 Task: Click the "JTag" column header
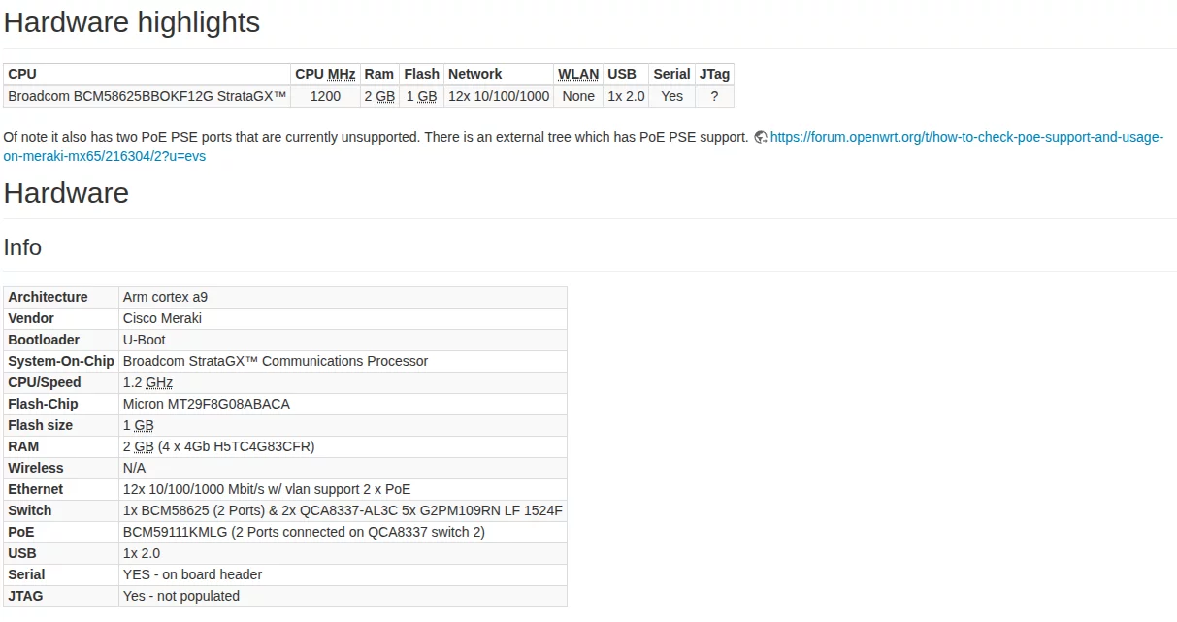(x=714, y=74)
